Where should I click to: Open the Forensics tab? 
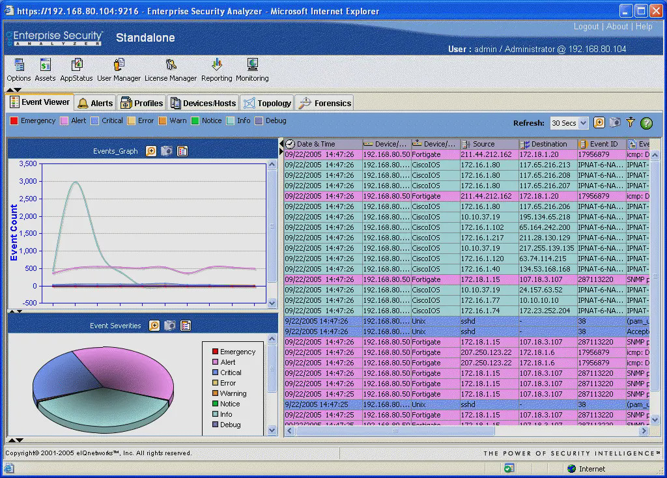tap(324, 103)
